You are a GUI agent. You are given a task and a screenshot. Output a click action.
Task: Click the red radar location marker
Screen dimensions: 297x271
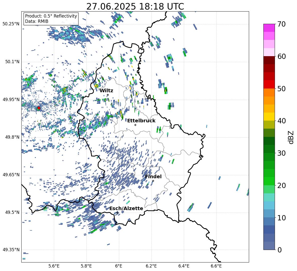click(39, 108)
